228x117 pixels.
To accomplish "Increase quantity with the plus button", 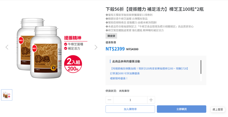I will pyautogui.click(x=151, y=100).
